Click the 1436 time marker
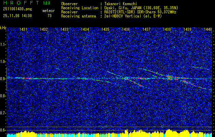The image size is (215, 137). (126, 29)
